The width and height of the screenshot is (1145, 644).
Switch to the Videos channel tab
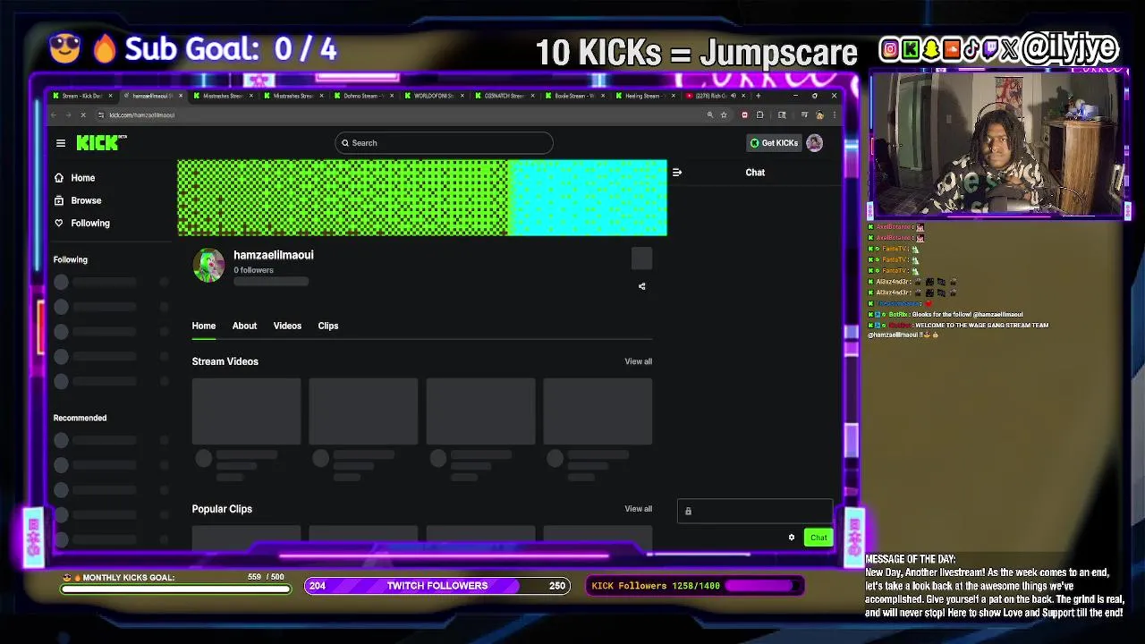tap(287, 326)
